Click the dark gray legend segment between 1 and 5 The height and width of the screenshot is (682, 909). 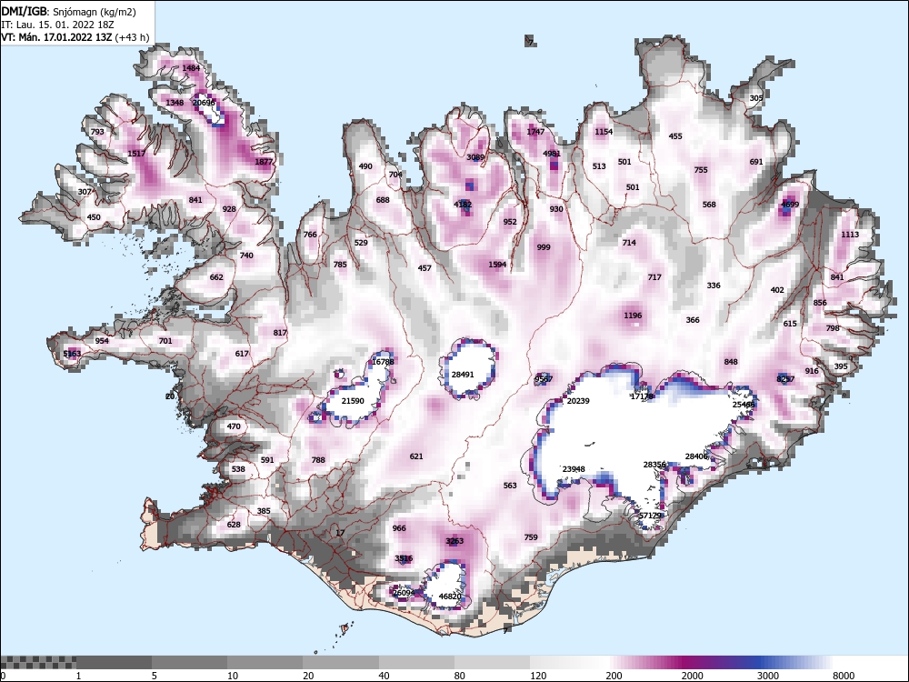[115, 662]
